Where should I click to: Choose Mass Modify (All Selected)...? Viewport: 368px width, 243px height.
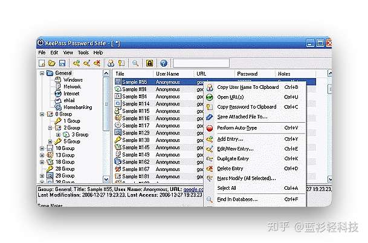click(255, 178)
